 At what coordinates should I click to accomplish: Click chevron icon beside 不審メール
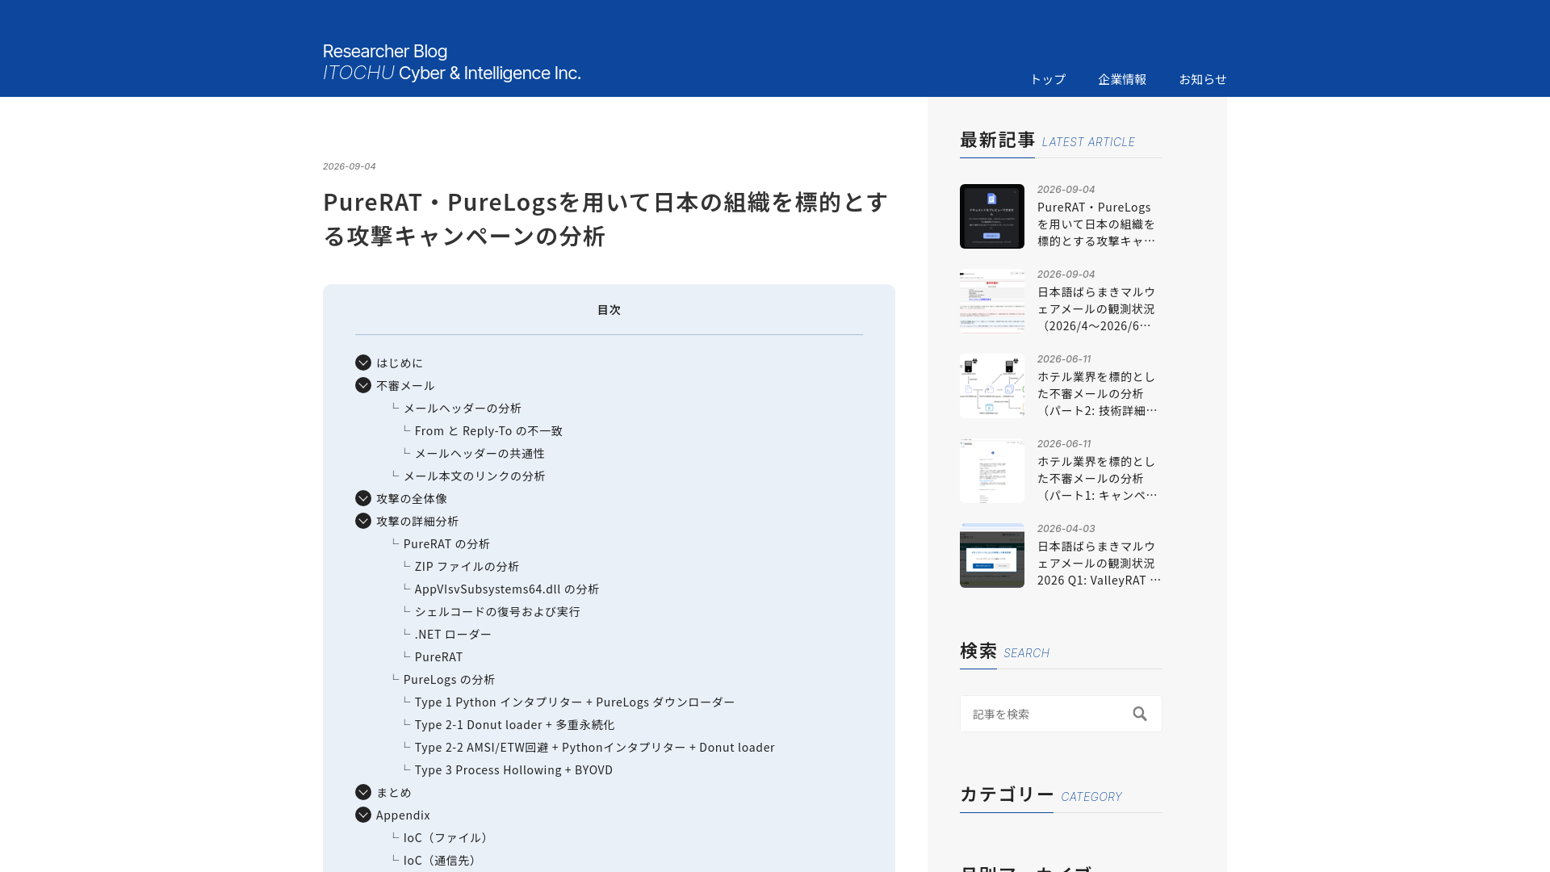tap(363, 385)
